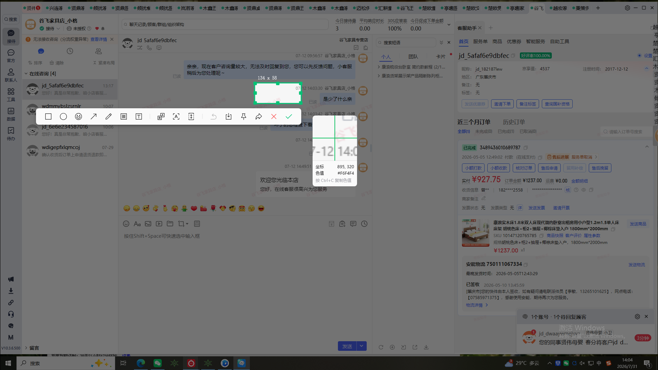Switch to the 优惠券 tab
Image resolution: width=658 pixels, height=370 pixels.
coord(514,41)
